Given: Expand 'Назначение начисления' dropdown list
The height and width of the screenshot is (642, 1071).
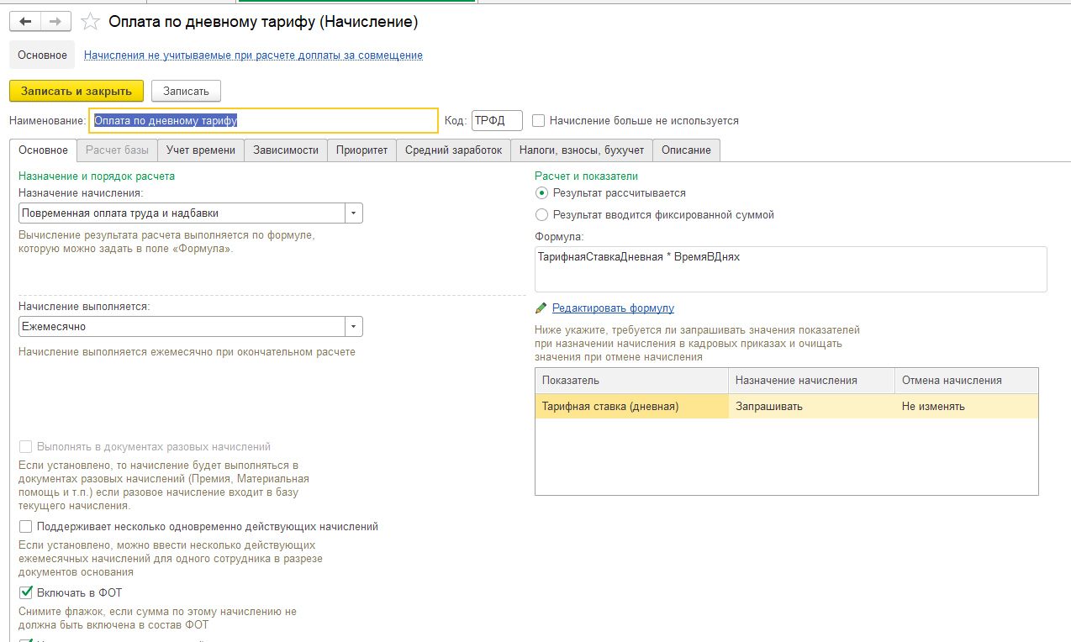Looking at the screenshot, I should 354,213.
